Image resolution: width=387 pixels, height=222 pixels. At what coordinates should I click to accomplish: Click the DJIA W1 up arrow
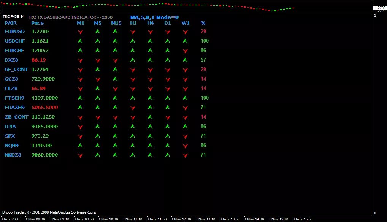[x=185, y=127]
